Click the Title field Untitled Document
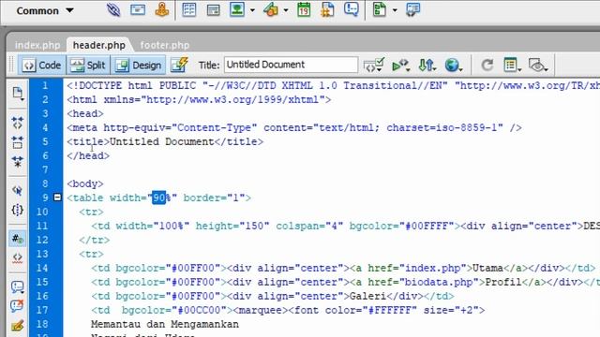This screenshot has width=600, height=337. tap(291, 65)
